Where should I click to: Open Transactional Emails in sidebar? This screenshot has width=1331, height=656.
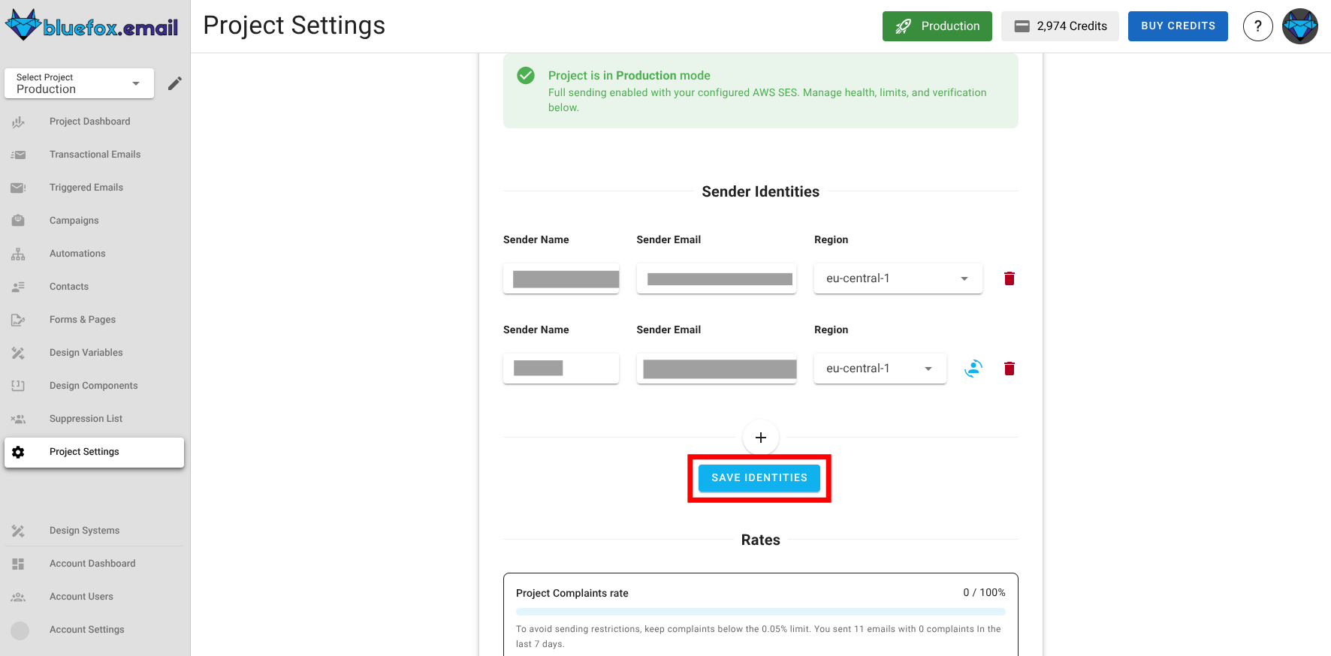95,155
